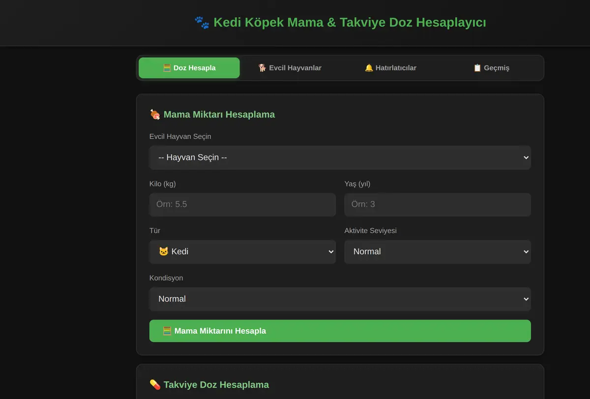
Task: Click the Mama Miktarı Hesaplama heading
Action: [219, 115]
